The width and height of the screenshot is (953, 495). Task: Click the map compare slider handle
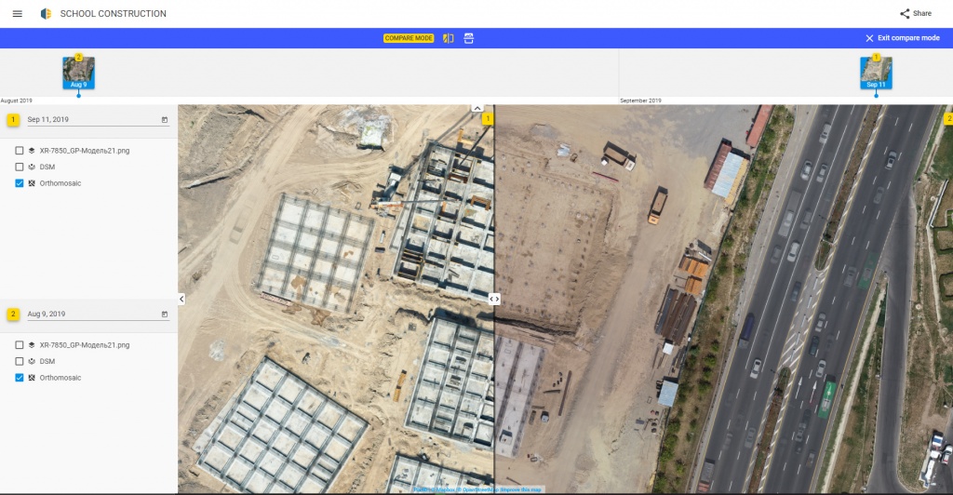tap(494, 299)
